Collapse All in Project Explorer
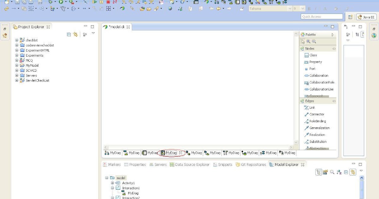This screenshot has height=199, width=379. (x=68, y=34)
